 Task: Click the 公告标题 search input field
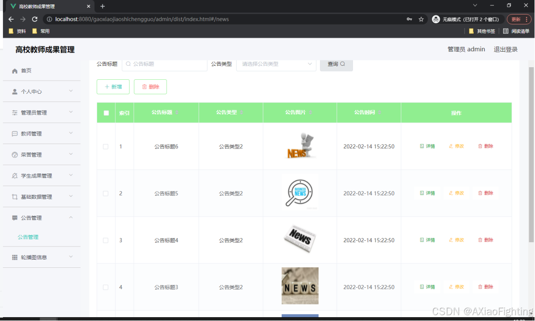[164, 64]
